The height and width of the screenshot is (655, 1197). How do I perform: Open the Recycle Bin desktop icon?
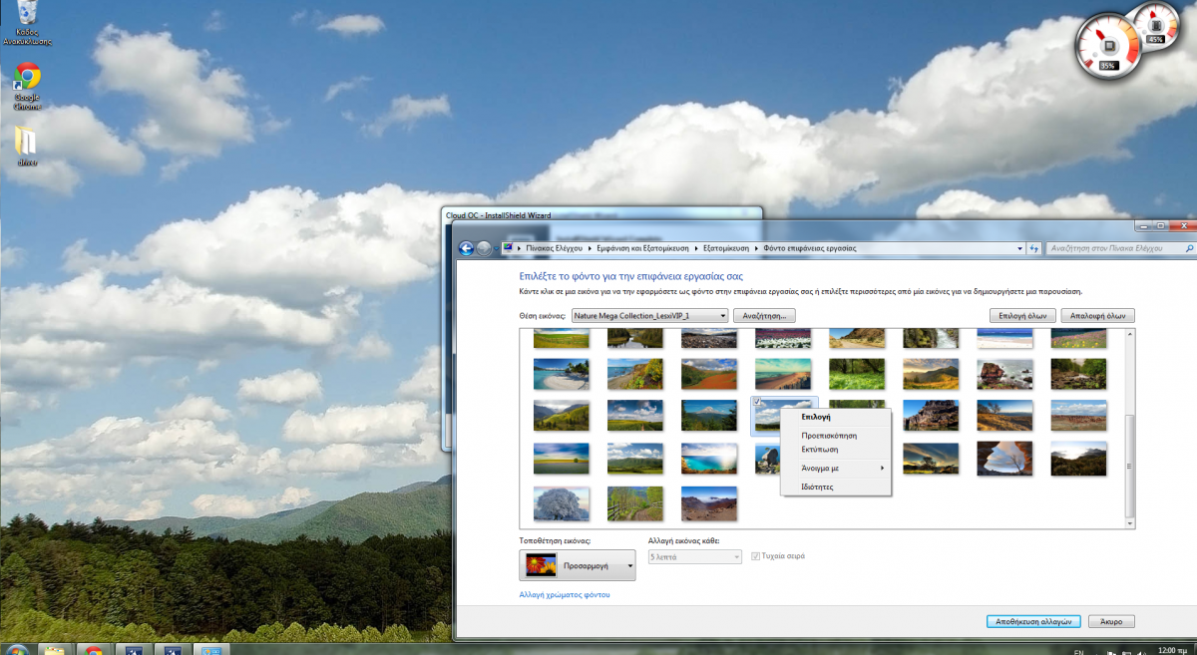coord(28,24)
